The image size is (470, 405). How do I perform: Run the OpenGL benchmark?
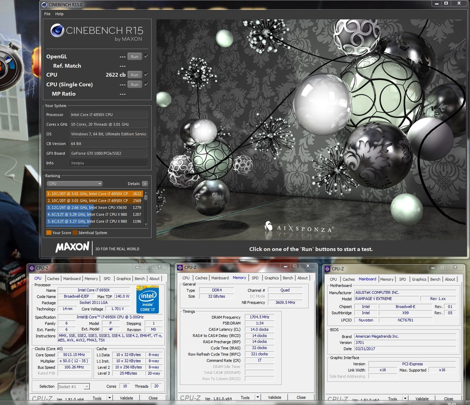pyautogui.click(x=134, y=57)
